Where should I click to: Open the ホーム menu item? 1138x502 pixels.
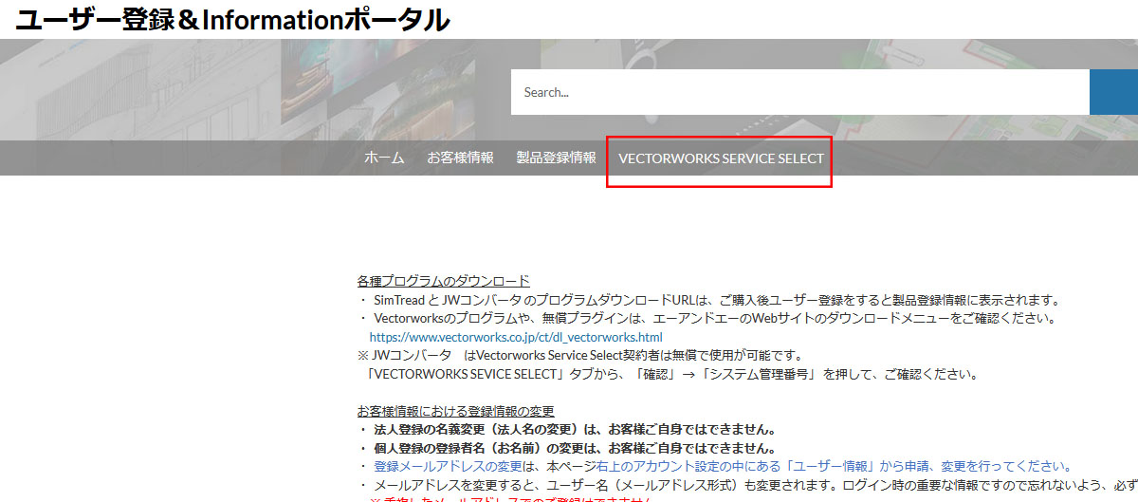pos(384,158)
